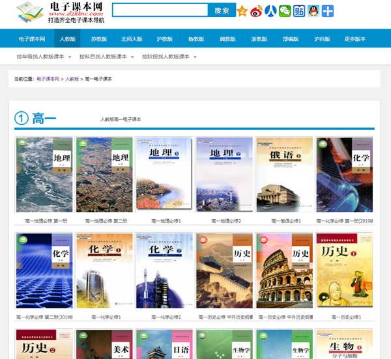391x359 pixels.
Task: Open 高一俄语必修1 cover thumbnail
Action: (284, 175)
